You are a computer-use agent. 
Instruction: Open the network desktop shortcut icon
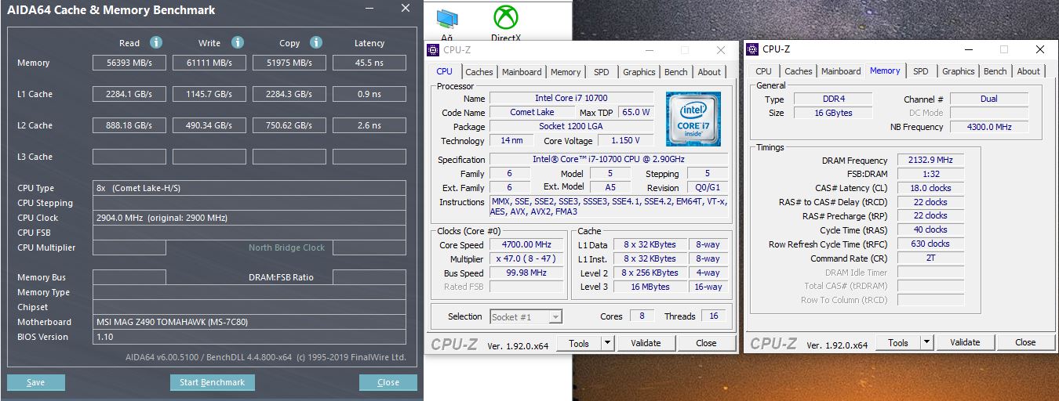(x=447, y=19)
